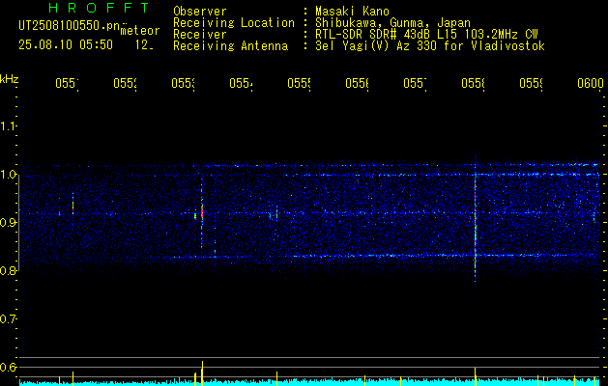The height and width of the screenshot is (386, 608).
Task: Click the 0551 time axis label
Action: 67,84
